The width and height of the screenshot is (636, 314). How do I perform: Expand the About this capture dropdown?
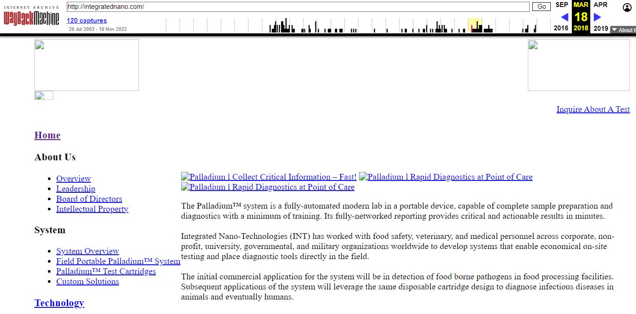pyautogui.click(x=623, y=30)
